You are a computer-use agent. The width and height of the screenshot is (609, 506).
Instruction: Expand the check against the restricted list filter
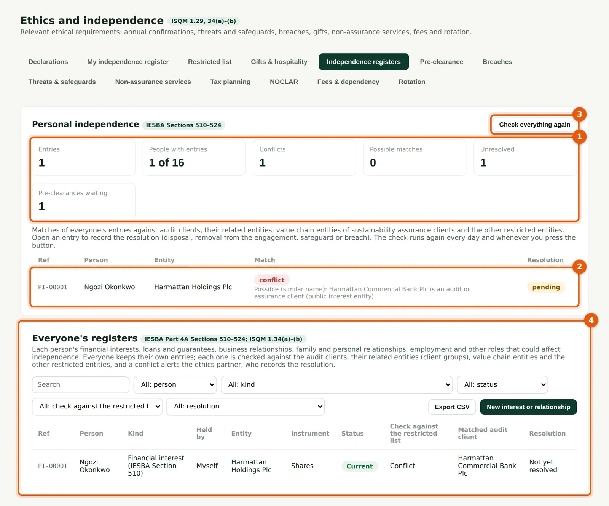point(97,407)
